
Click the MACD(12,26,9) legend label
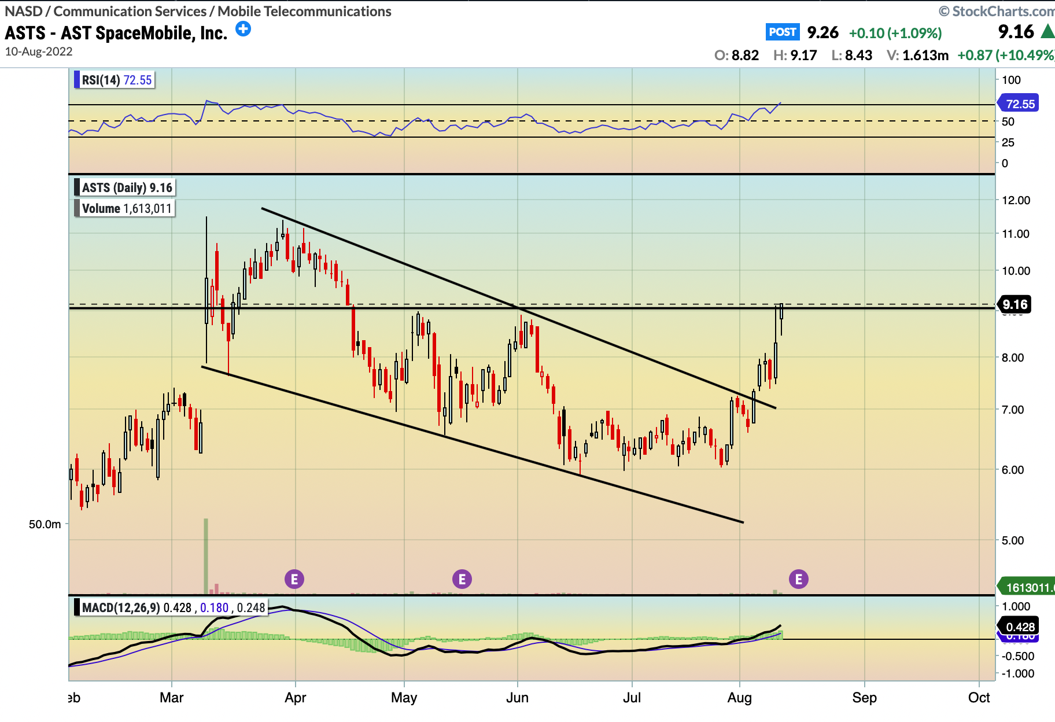click(172, 607)
